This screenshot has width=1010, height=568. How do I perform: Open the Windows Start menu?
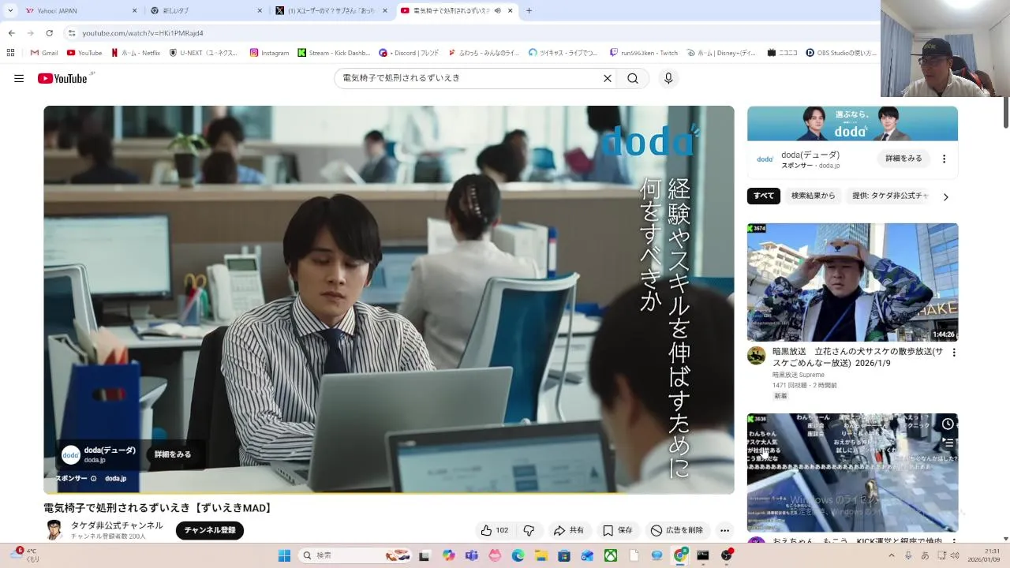click(284, 555)
